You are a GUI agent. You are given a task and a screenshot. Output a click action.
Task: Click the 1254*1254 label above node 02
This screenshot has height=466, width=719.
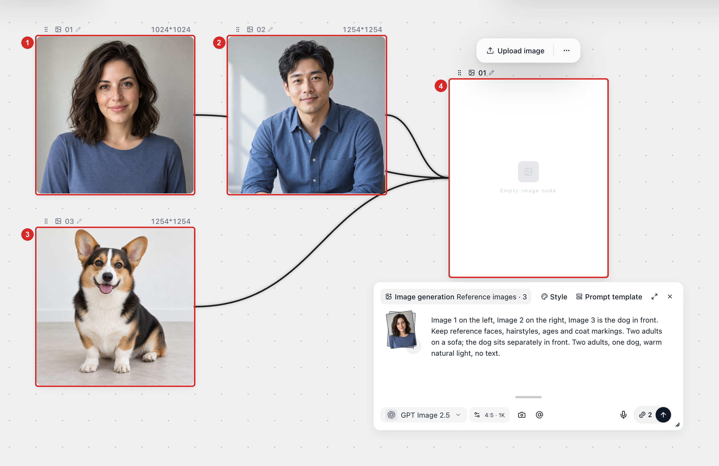tap(362, 30)
